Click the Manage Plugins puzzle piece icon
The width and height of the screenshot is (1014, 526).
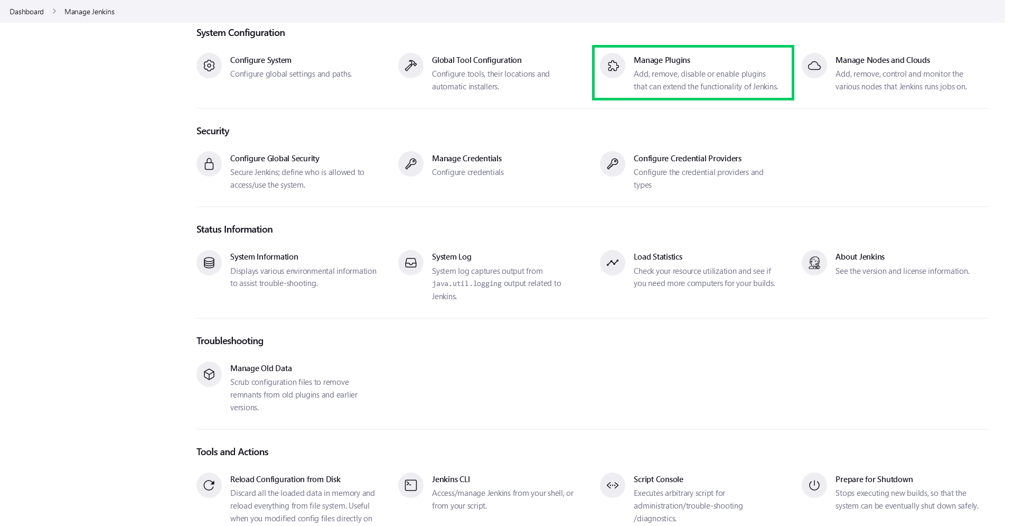[x=613, y=66]
